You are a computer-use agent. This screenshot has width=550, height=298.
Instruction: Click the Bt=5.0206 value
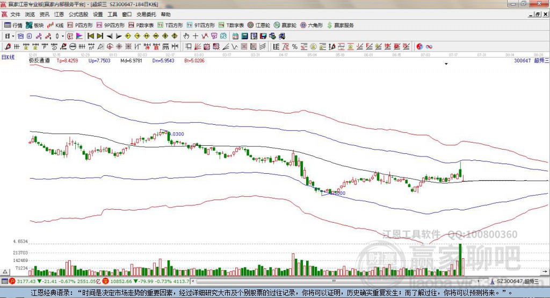coord(194,60)
